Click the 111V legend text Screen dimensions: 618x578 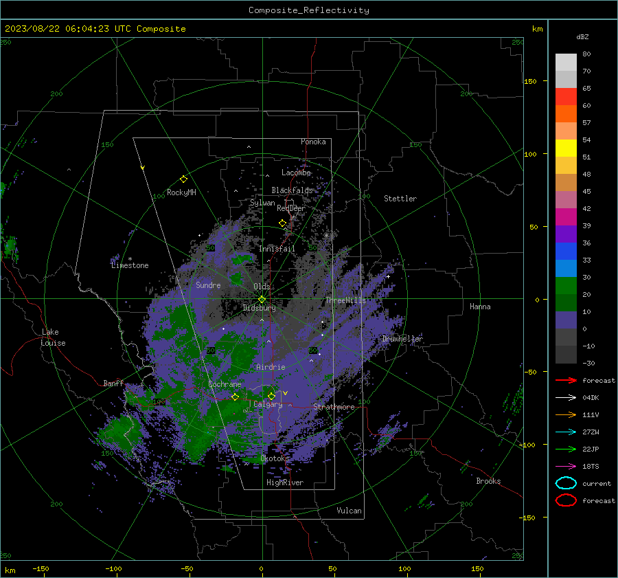tap(591, 414)
